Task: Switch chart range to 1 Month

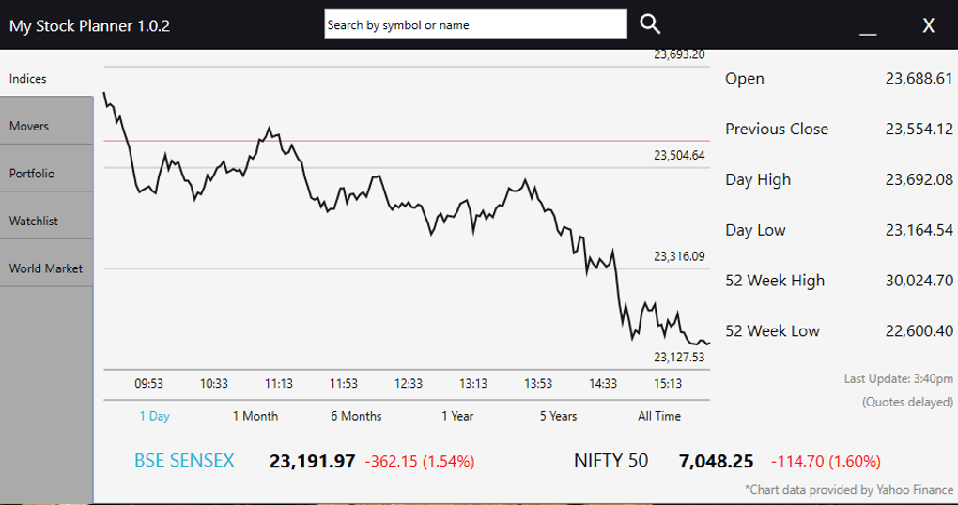Action: 255,416
